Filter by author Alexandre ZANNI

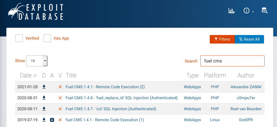(246, 87)
